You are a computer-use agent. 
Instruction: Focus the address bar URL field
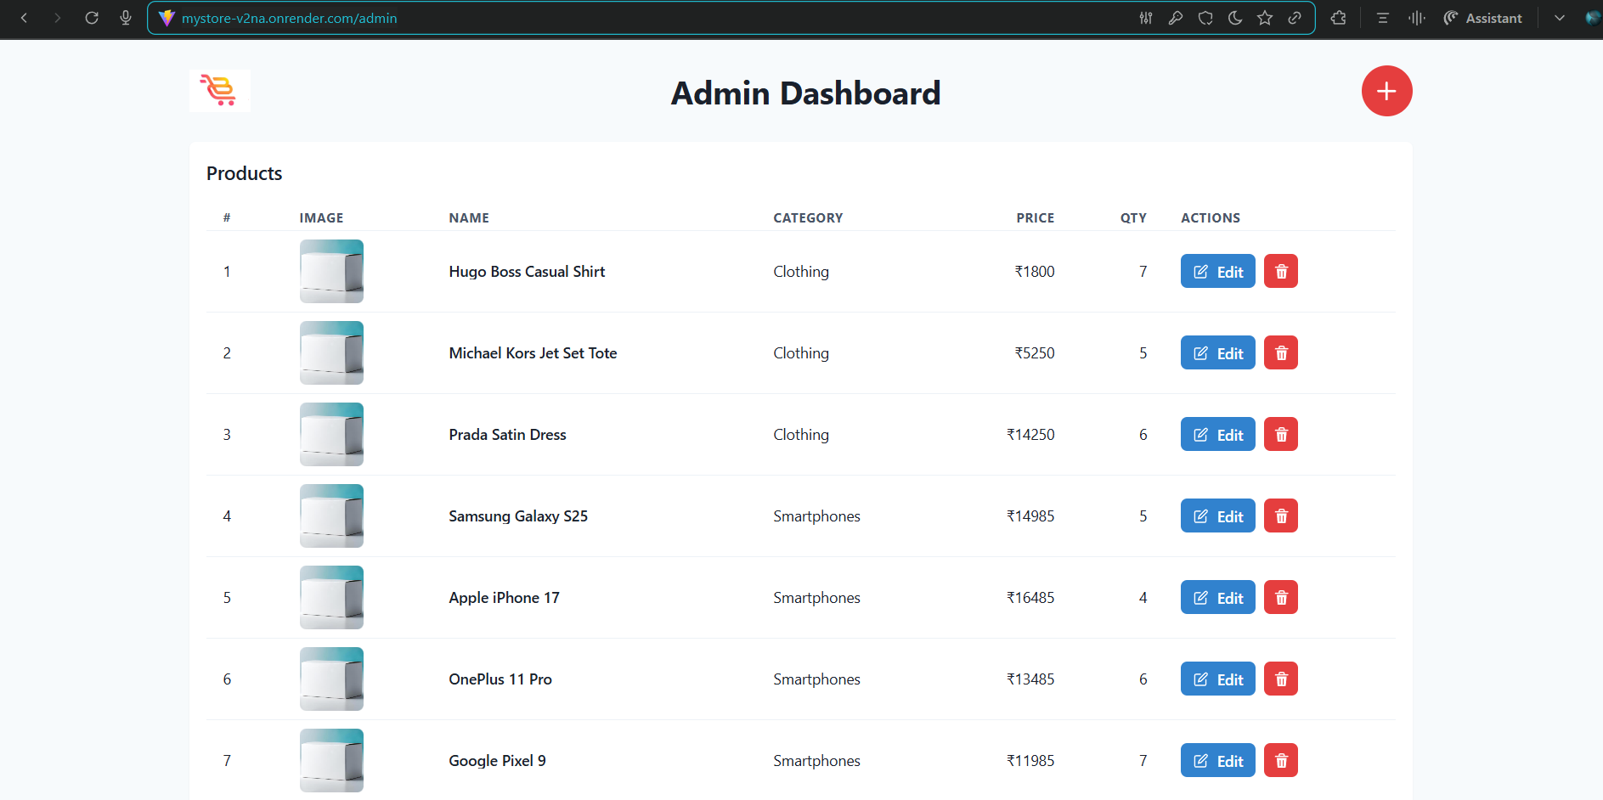coord(595,18)
